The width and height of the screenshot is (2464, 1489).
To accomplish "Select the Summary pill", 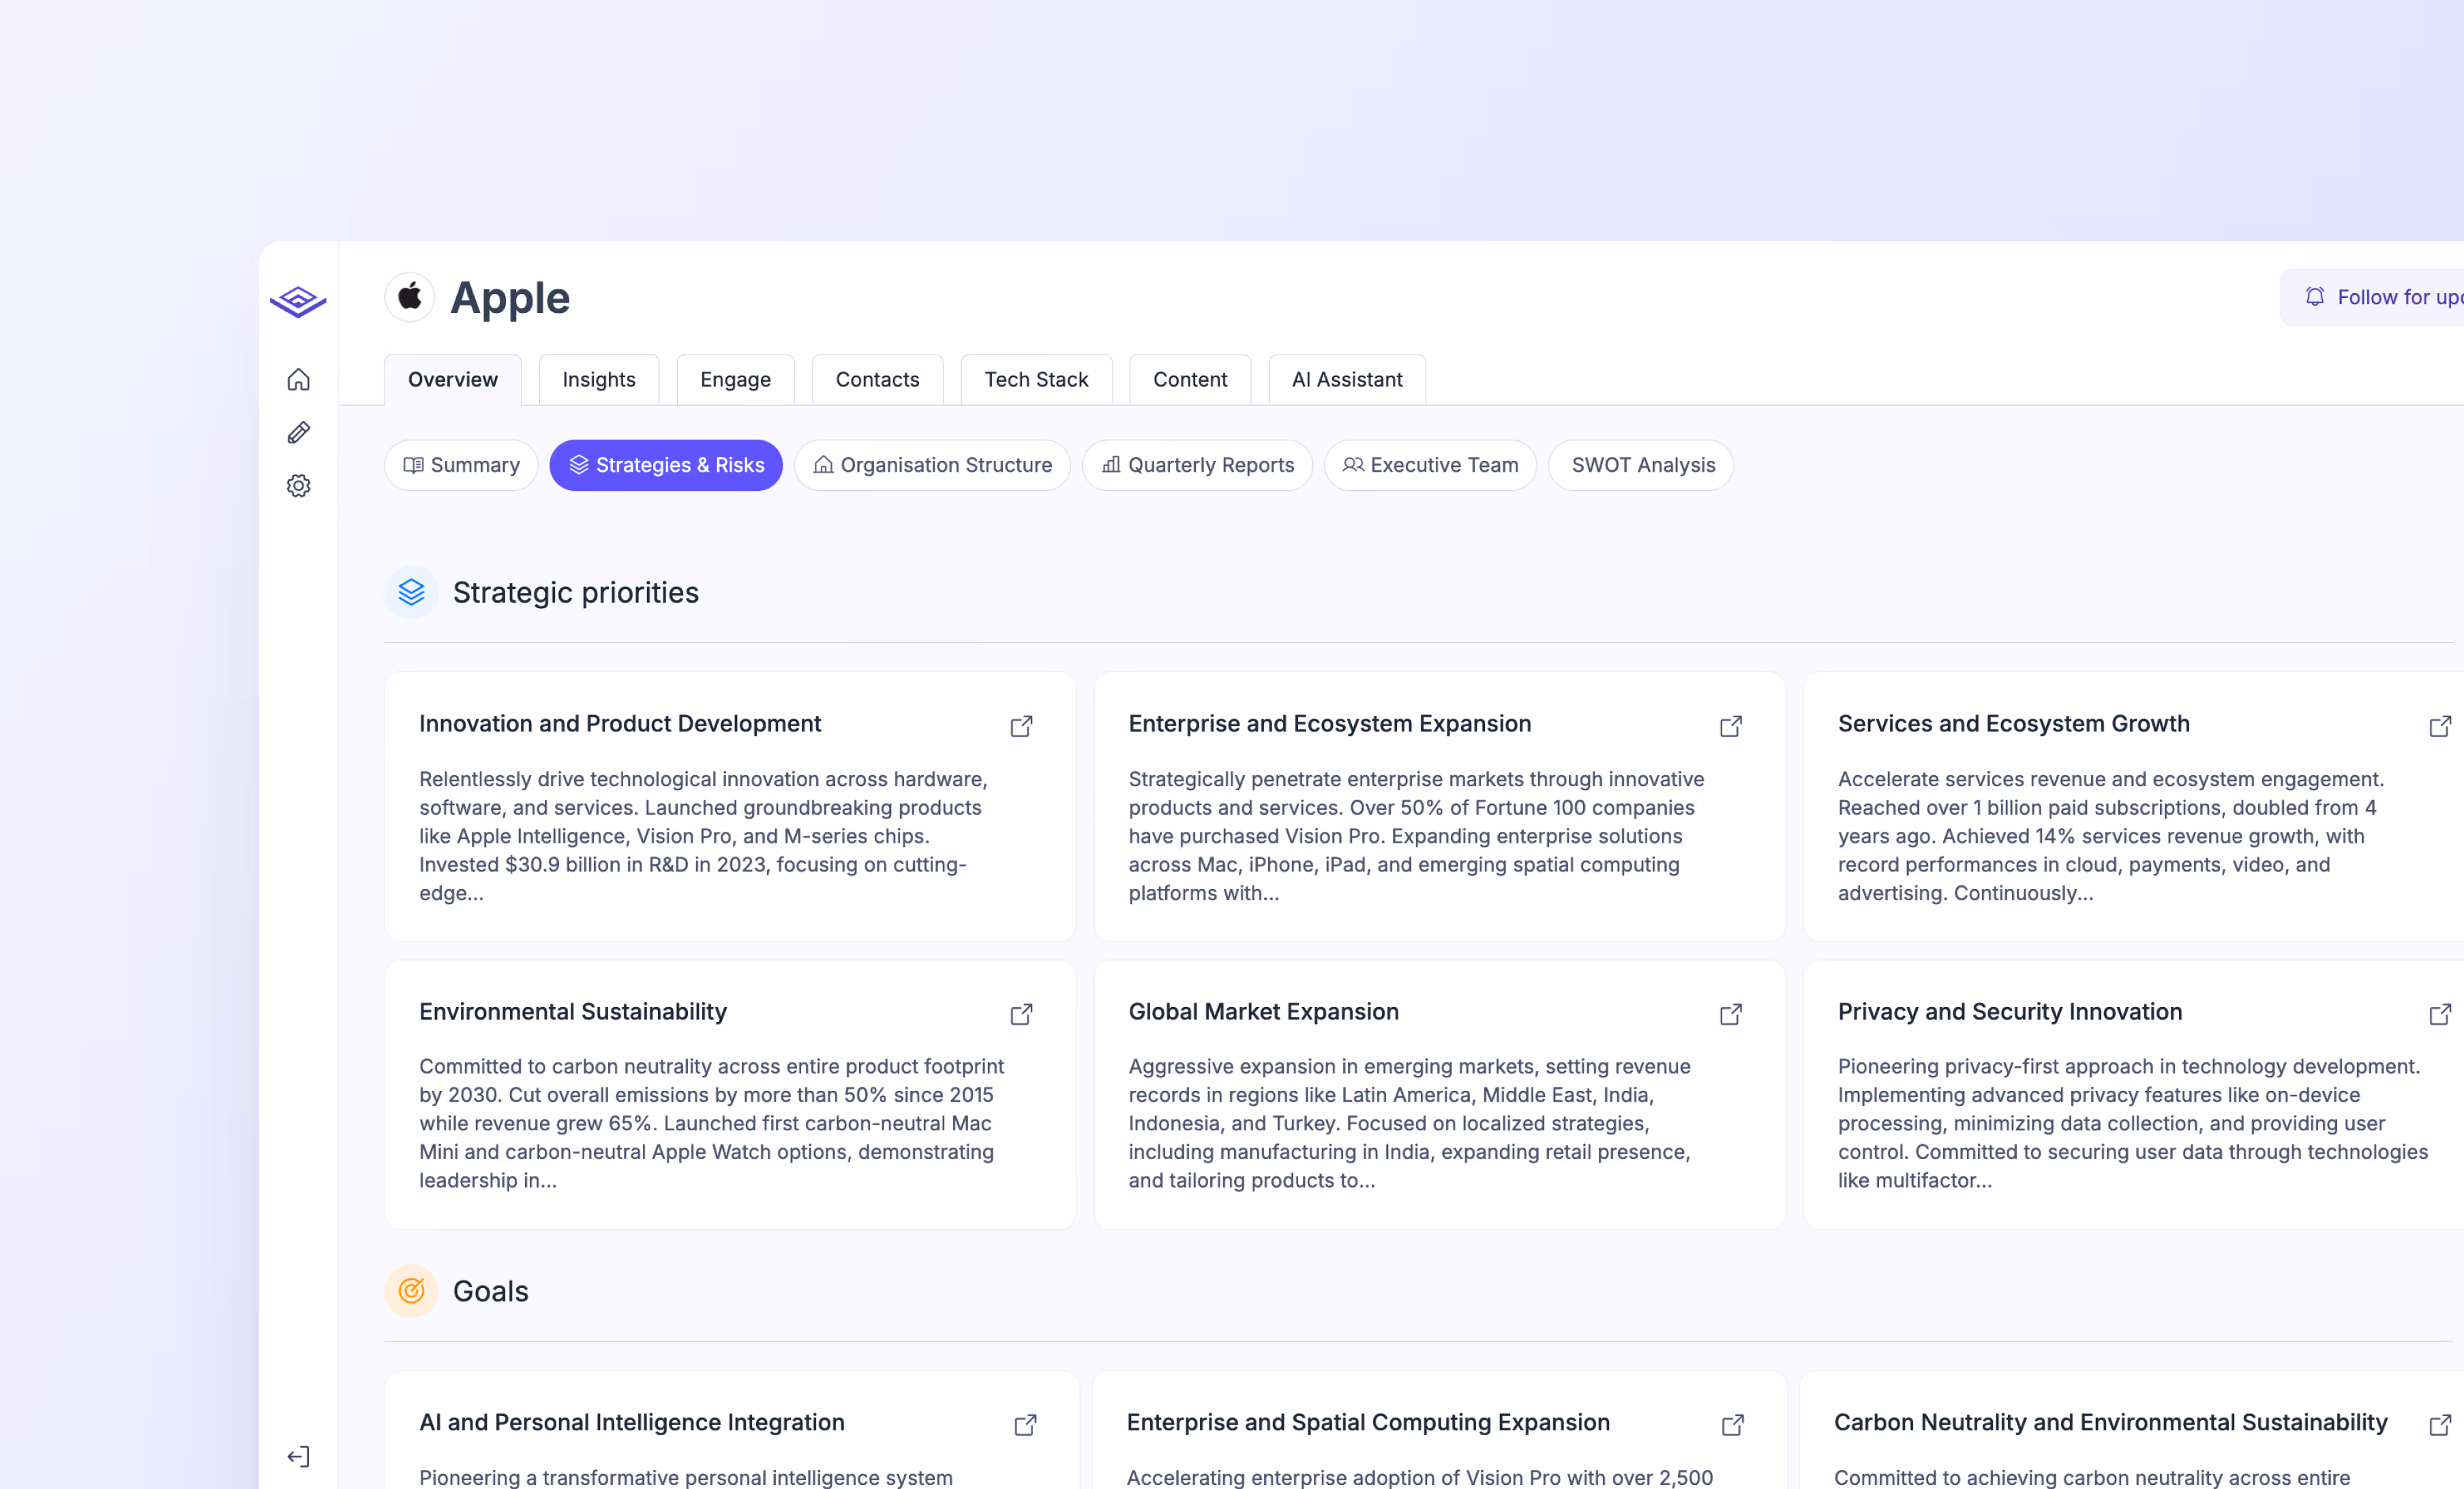I will click(462, 465).
